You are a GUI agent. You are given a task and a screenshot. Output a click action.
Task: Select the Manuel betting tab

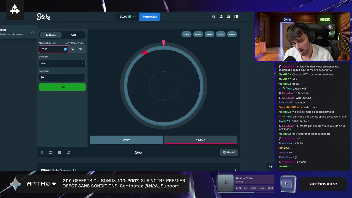(51, 35)
